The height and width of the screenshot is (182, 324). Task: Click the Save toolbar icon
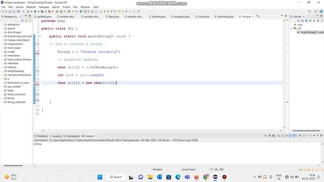pyautogui.click(x=10, y=12)
